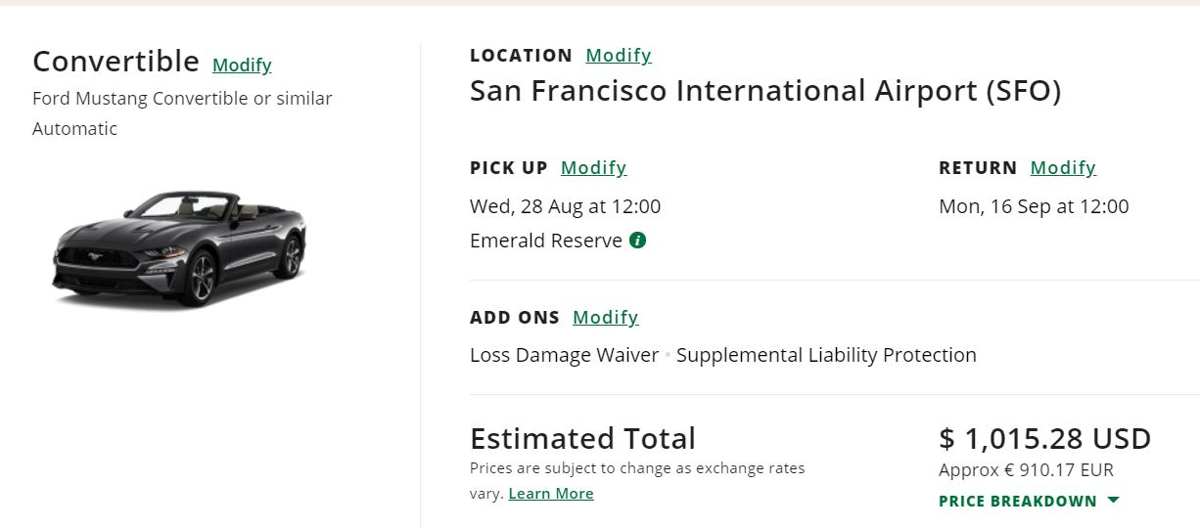Click Modify next to ADD ONS

coord(605,318)
